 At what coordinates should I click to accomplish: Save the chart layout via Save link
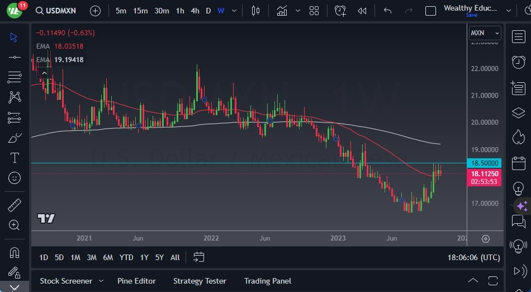point(471,15)
